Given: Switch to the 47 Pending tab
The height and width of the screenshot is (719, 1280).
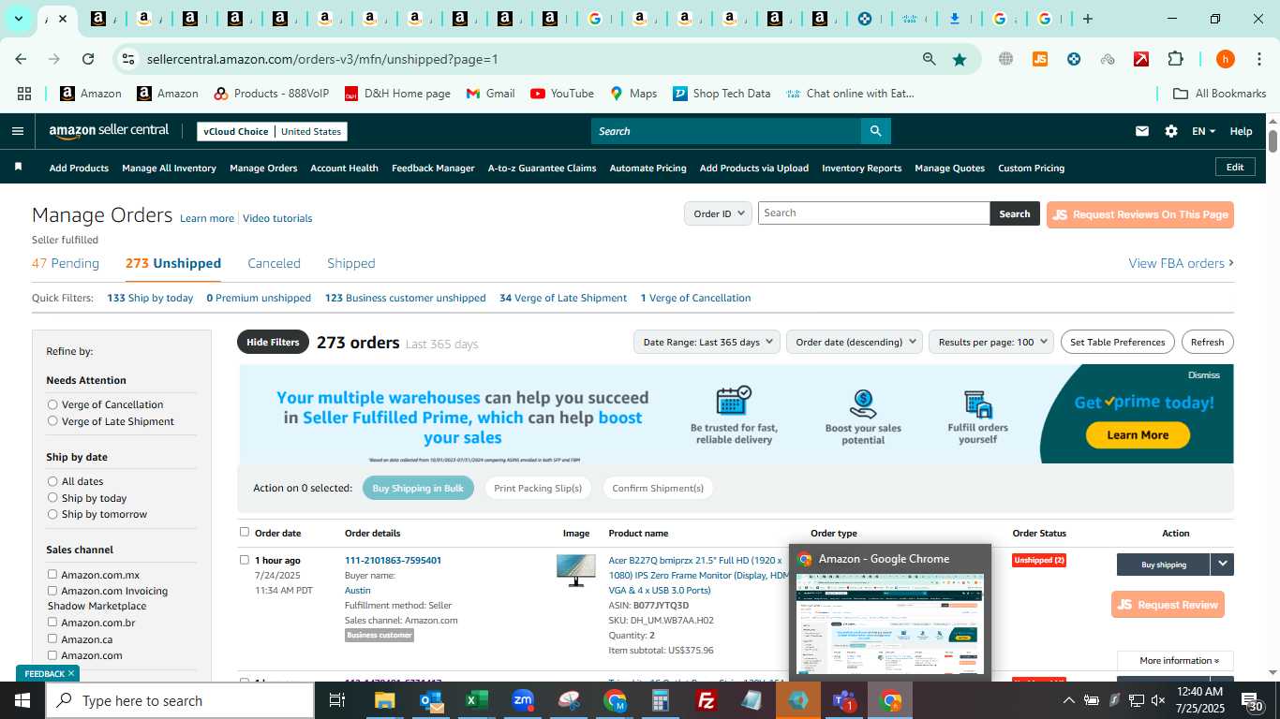Looking at the screenshot, I should [x=66, y=263].
